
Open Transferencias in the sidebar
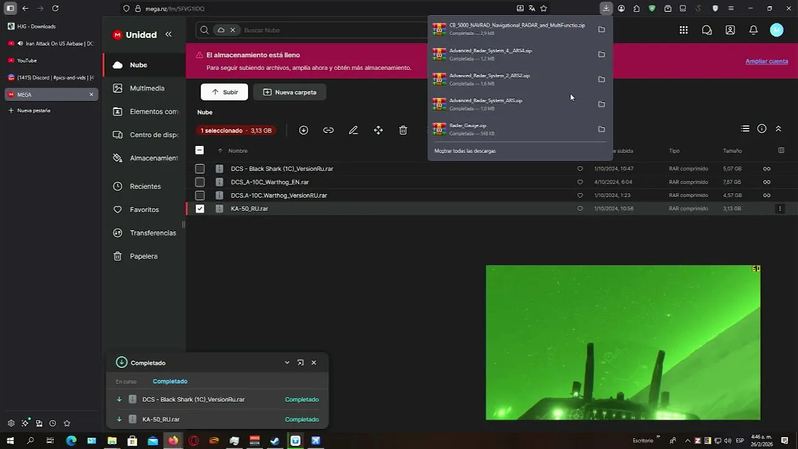coord(144,233)
